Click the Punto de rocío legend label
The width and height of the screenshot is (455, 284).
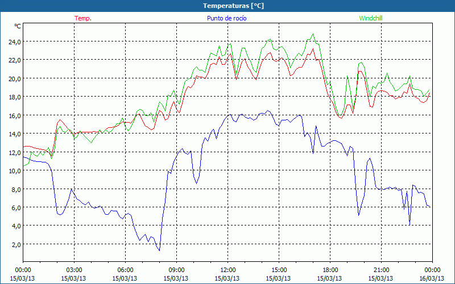tap(226, 18)
